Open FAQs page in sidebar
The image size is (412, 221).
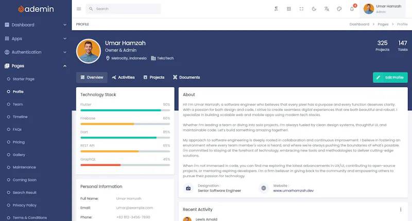click(x=17, y=129)
